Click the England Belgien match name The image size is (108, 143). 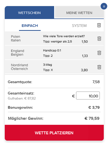point(17,53)
